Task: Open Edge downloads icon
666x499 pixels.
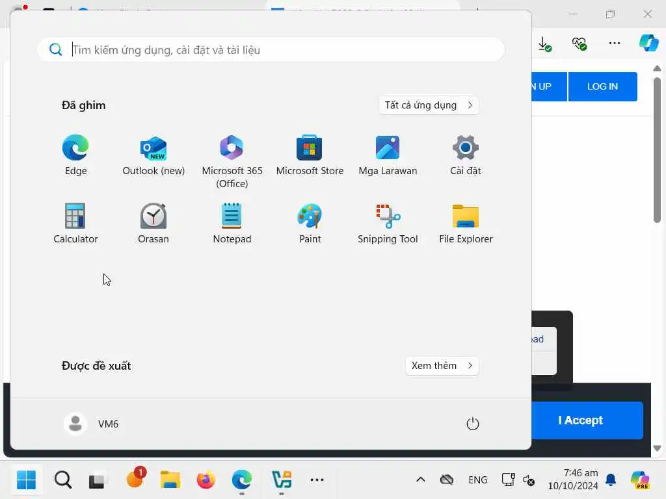Action: tap(544, 44)
